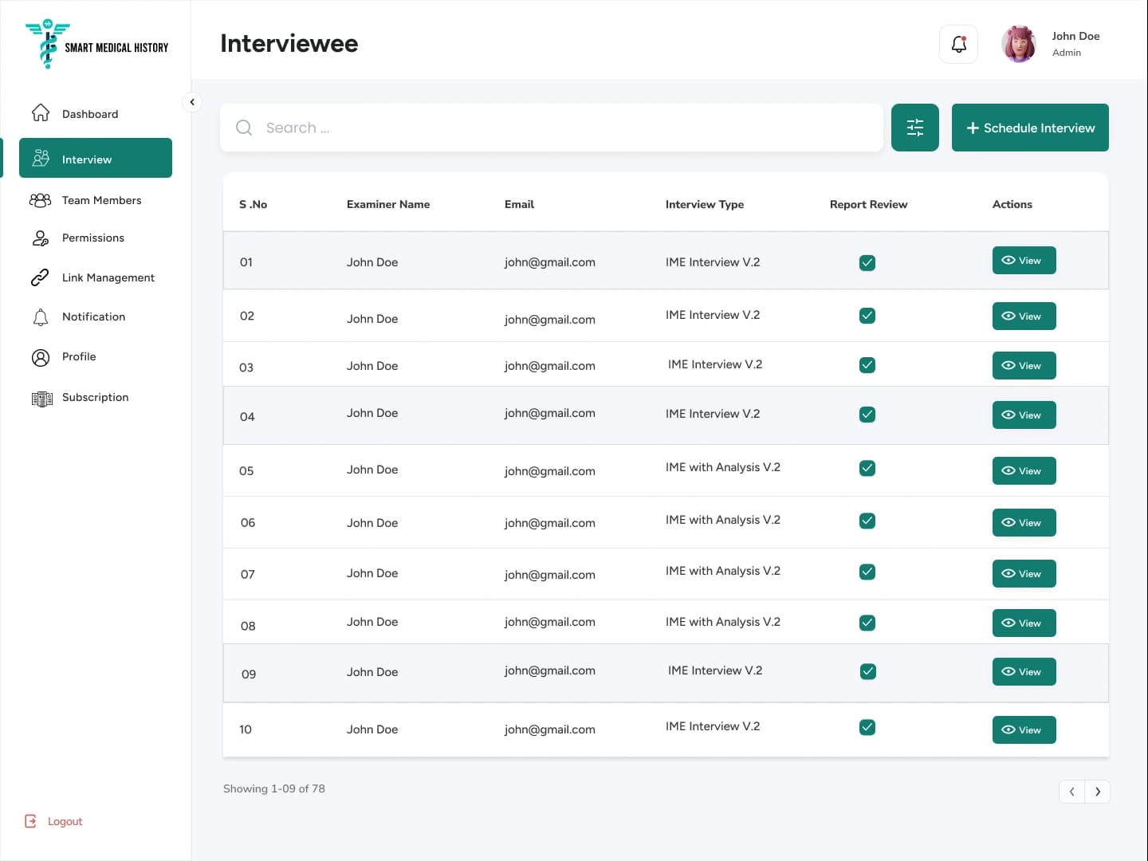Click the email cell in row 10

(550, 729)
